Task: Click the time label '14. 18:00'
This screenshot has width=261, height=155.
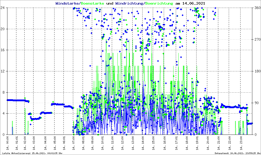Action: pyautogui.click(x=187, y=143)
